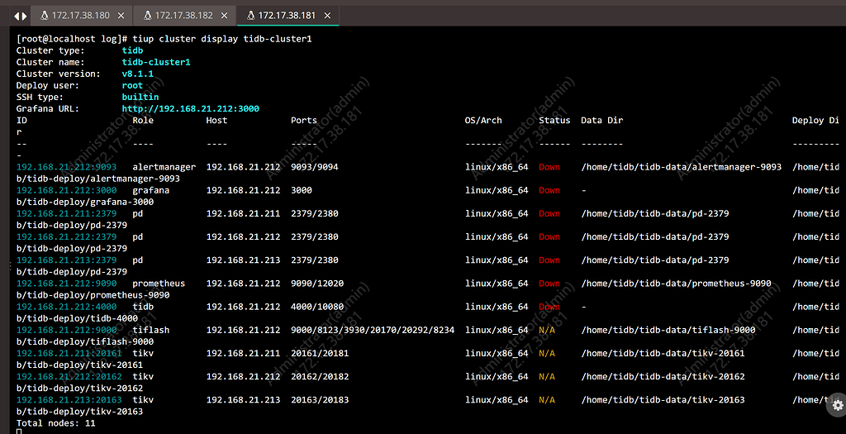Screen dimensions: 846x434
Task: Open the Grafana URL http://192.168.21.212:3000
Action: pyautogui.click(x=191, y=108)
